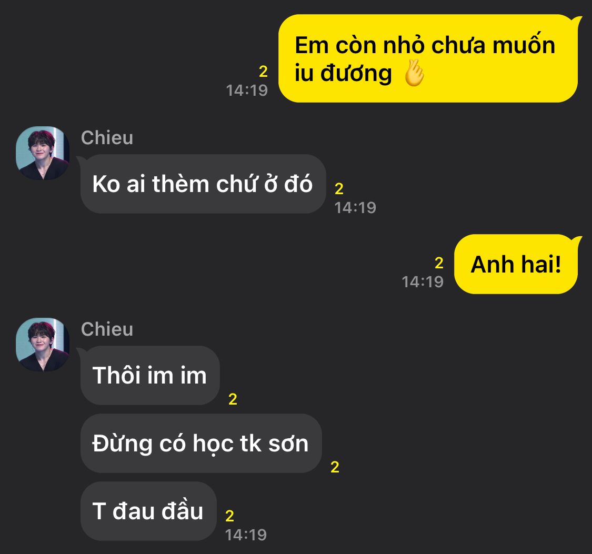
Task: Select the yellow "Em còn nhỏ chưa muốn" bubble
Action: 428,58
